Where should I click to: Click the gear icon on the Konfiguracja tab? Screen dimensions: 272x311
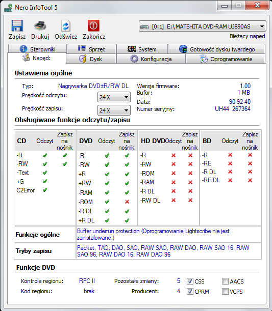(134, 59)
